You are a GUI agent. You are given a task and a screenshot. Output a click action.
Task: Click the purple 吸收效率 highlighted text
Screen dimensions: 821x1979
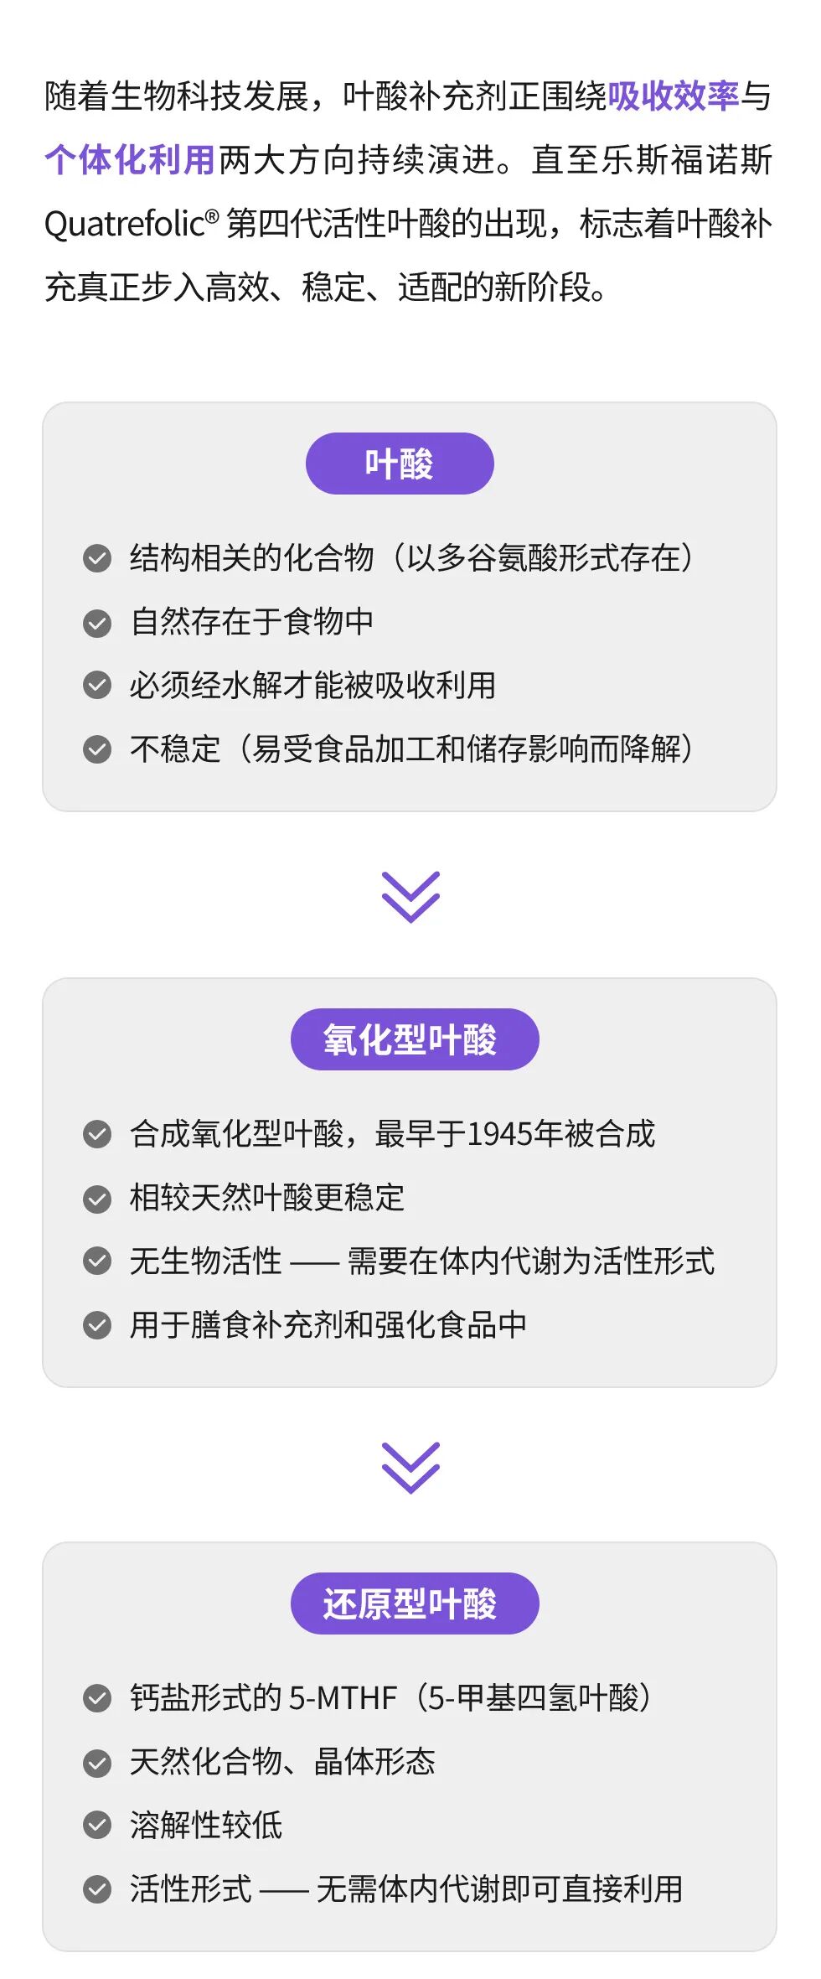point(673,96)
